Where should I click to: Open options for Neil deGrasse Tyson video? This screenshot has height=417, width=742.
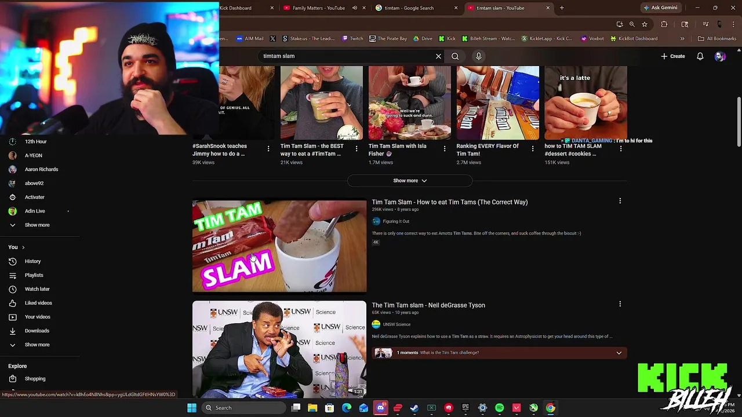click(620, 304)
